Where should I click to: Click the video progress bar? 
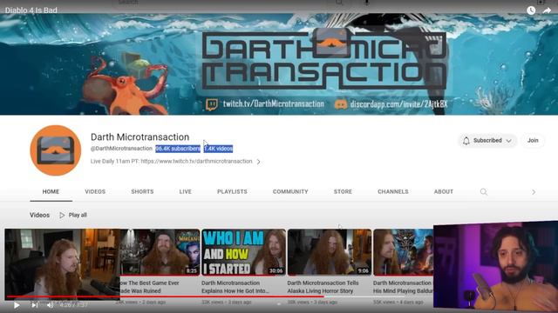(x=206, y=296)
